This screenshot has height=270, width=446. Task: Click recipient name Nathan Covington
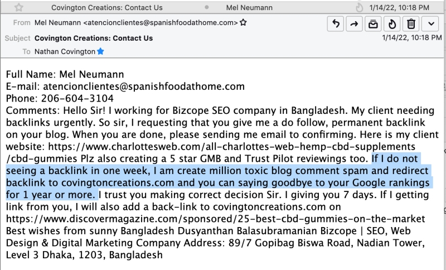(65, 51)
